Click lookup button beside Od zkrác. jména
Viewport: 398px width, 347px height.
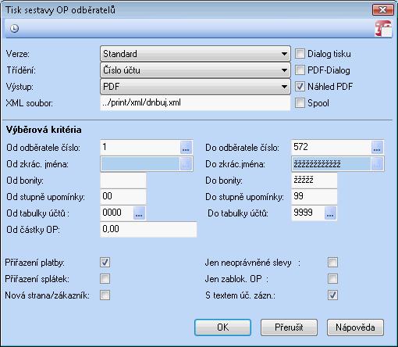pyautogui.click(x=186, y=164)
